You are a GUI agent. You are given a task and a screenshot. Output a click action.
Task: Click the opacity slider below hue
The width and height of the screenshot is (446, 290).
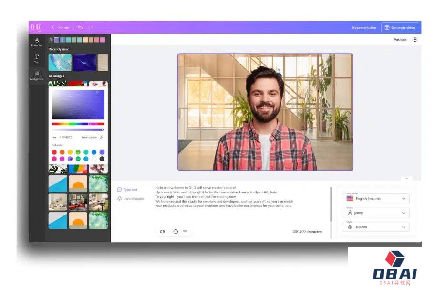pos(78,129)
